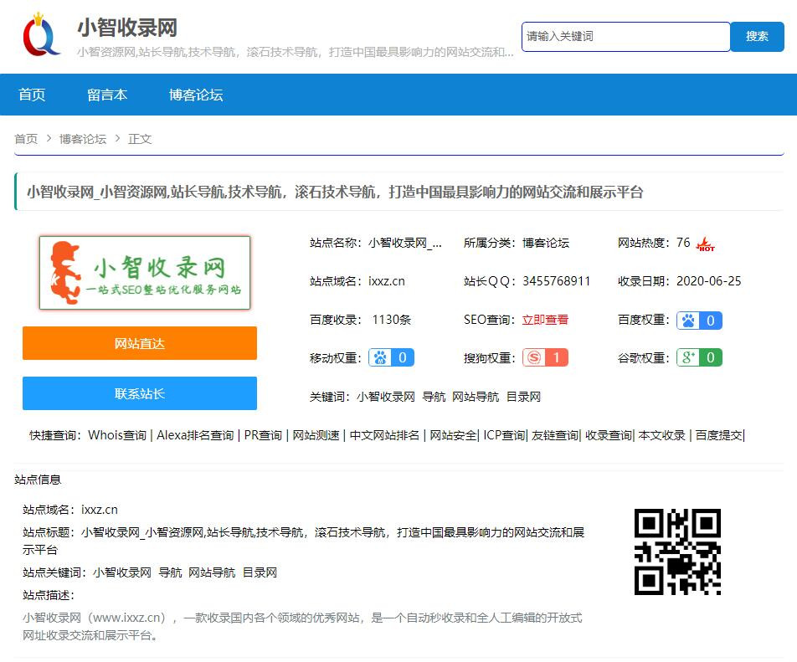Open the 本文收录 quick link
The height and width of the screenshot is (662, 797).
point(661,435)
